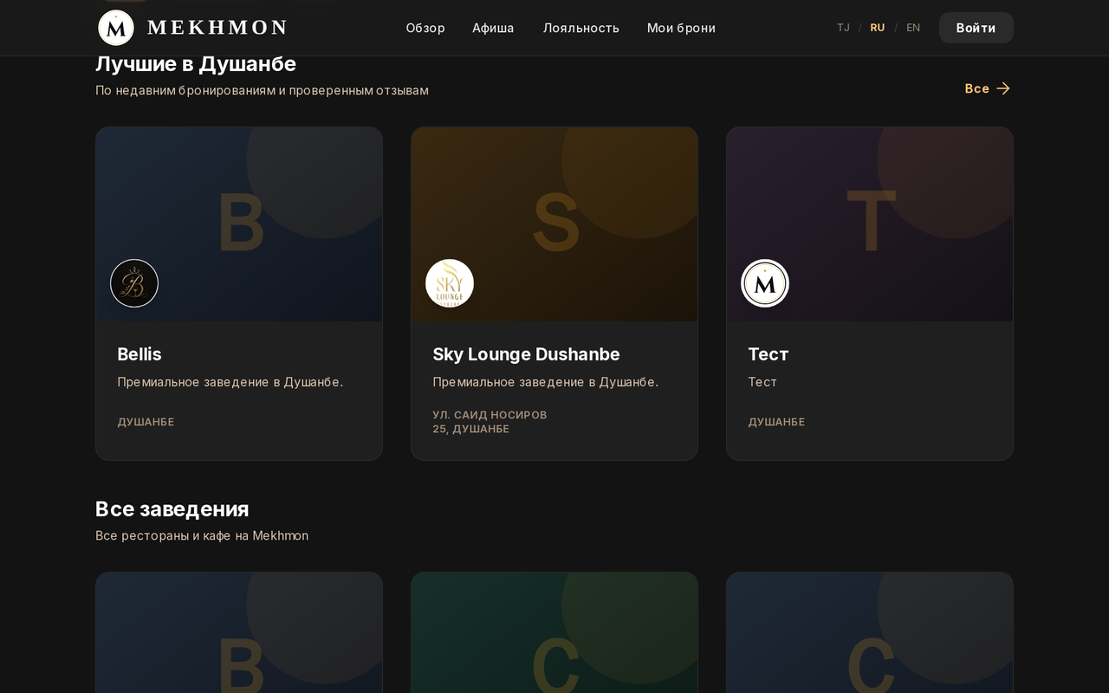The height and width of the screenshot is (693, 1109).
Task: Switch language to EN
Action: 913,28
